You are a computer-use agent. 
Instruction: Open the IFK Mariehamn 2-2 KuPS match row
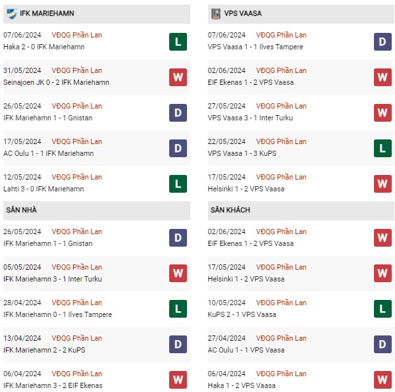pos(97,344)
